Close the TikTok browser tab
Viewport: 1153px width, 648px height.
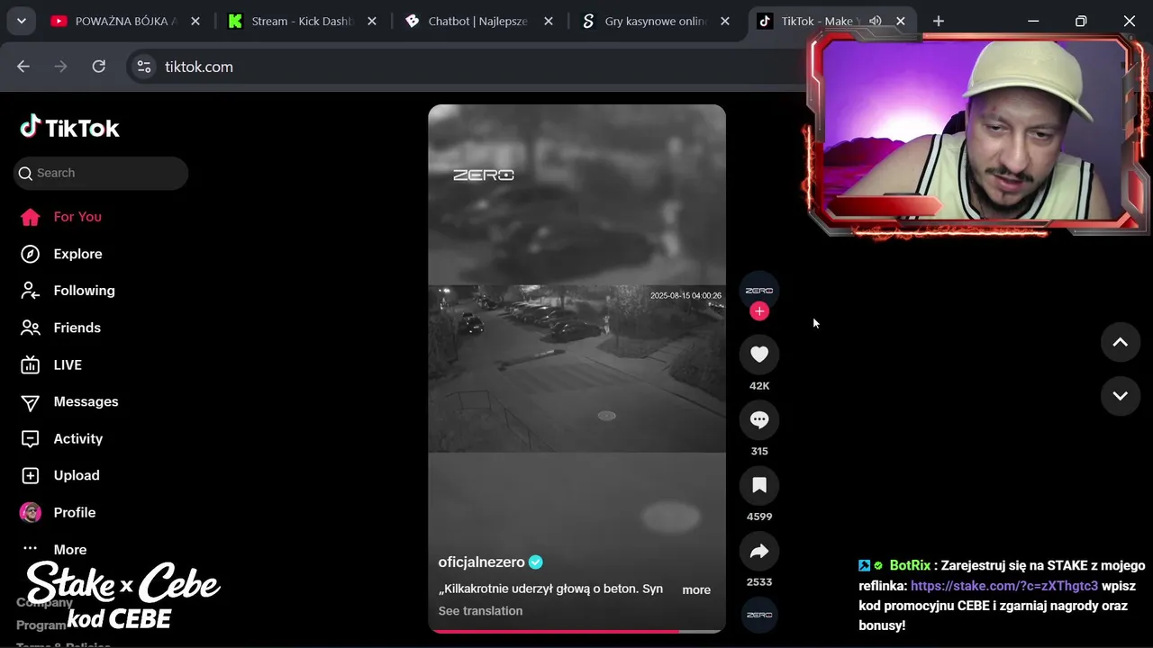click(x=900, y=21)
